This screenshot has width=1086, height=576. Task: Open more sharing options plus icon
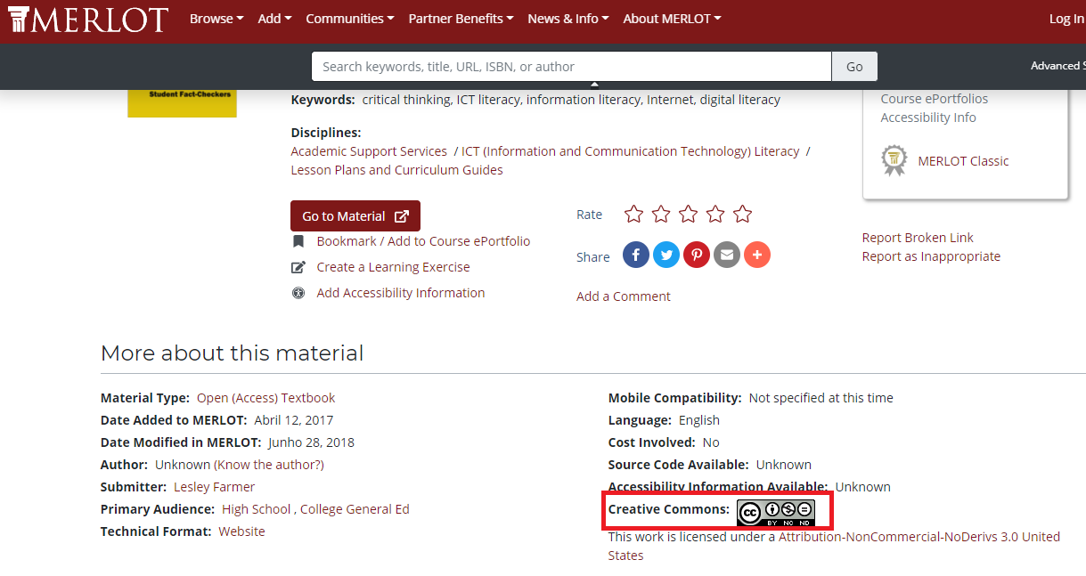[756, 256]
